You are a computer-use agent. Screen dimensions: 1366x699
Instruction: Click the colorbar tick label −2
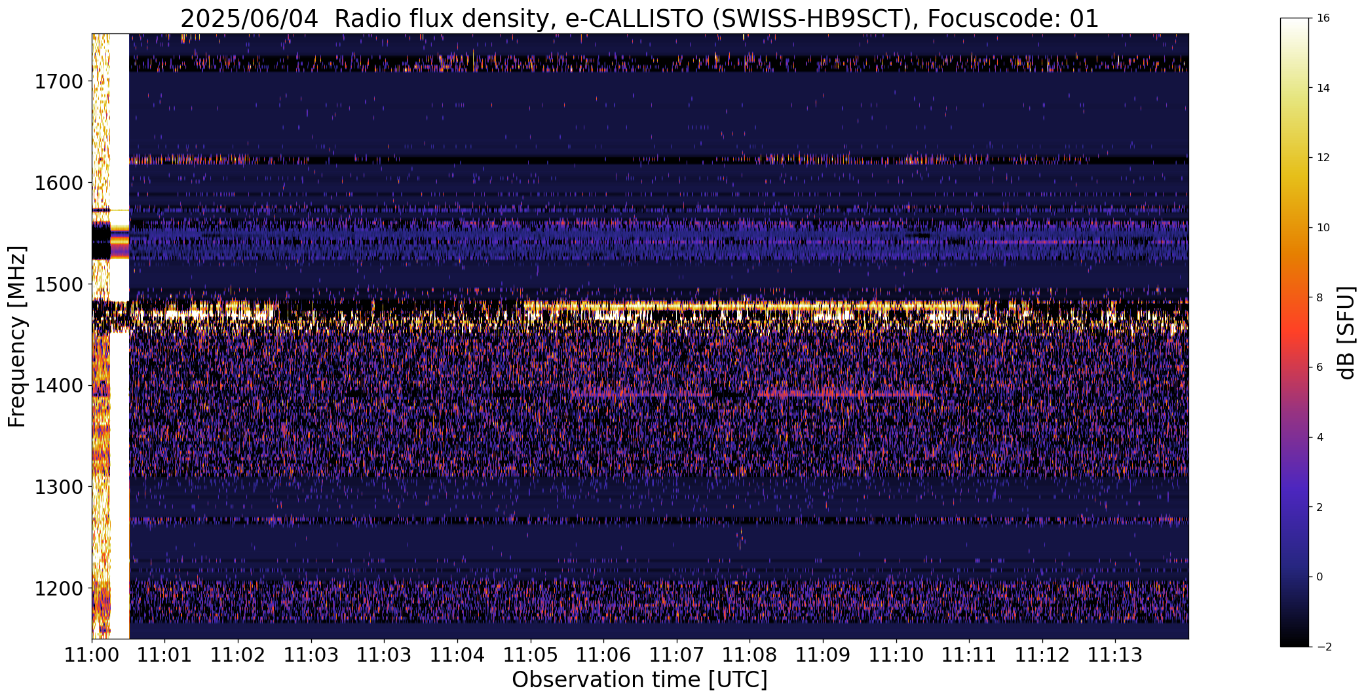click(x=1323, y=647)
